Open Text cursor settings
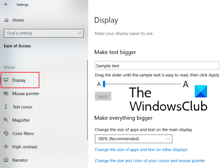This screenshot has height=168, width=222. (x=23, y=107)
